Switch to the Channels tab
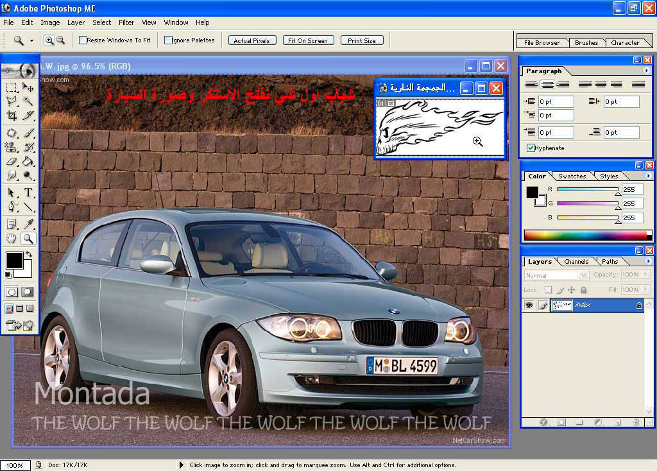This screenshot has width=657, height=471. point(576,261)
